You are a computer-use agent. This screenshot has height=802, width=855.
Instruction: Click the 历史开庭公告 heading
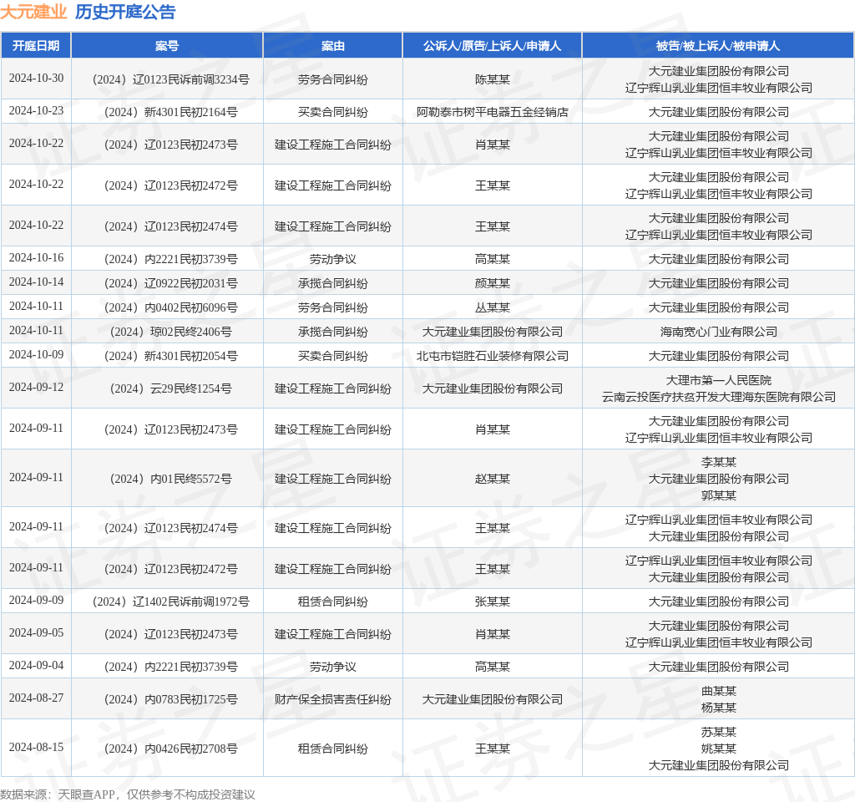click(125, 12)
